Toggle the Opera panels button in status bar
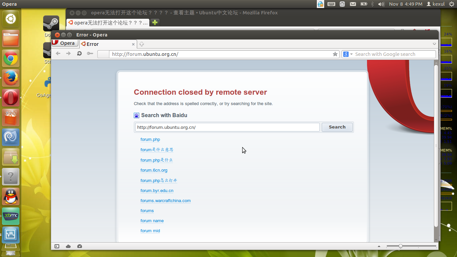 [57, 246]
